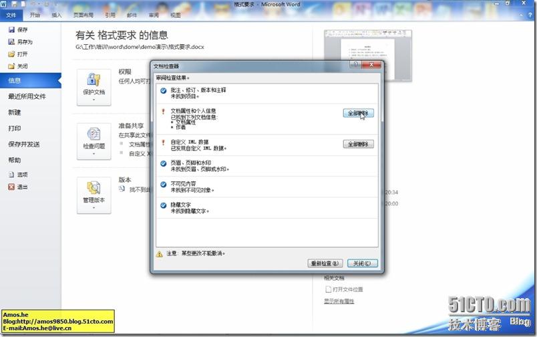Select 信息 (Info) in backstage sidebar
The image size is (537, 337).
(31, 80)
